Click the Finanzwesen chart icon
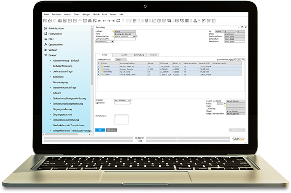 (45, 34)
